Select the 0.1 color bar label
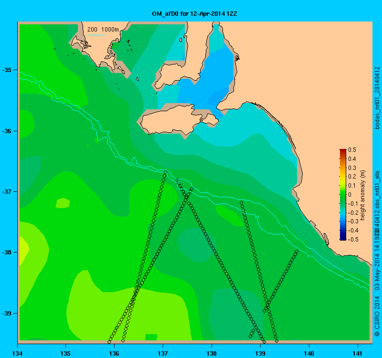Viewport: 382px width, 358px height. pos(352,186)
